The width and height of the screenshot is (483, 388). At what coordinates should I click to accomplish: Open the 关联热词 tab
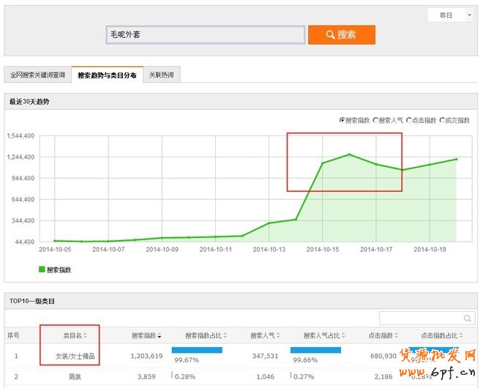(161, 75)
